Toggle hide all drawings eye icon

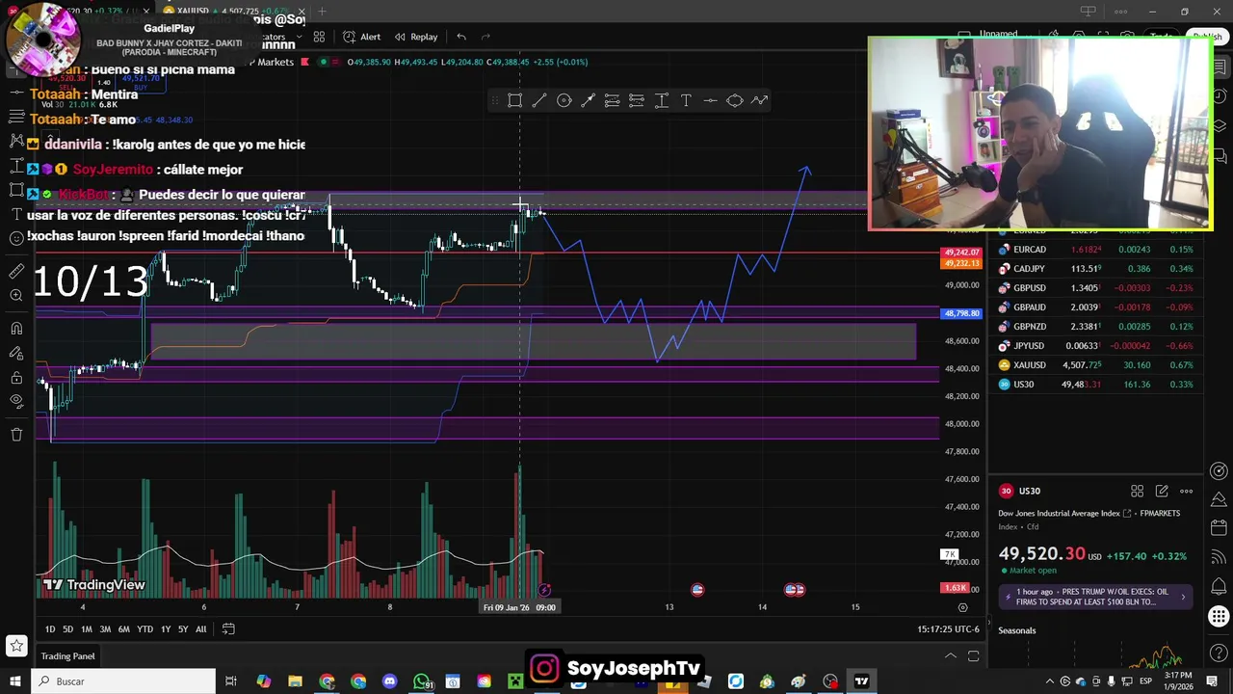16,401
